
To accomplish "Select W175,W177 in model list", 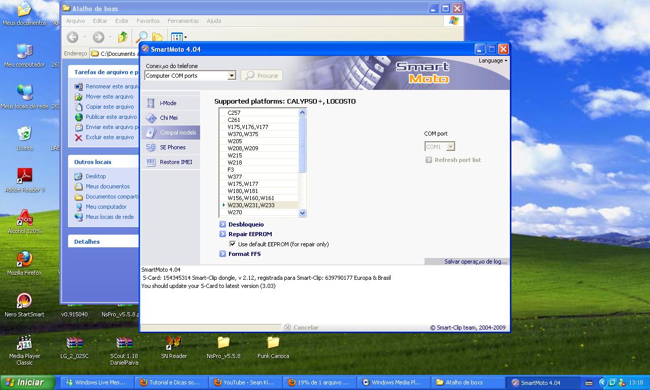I will coord(259,184).
